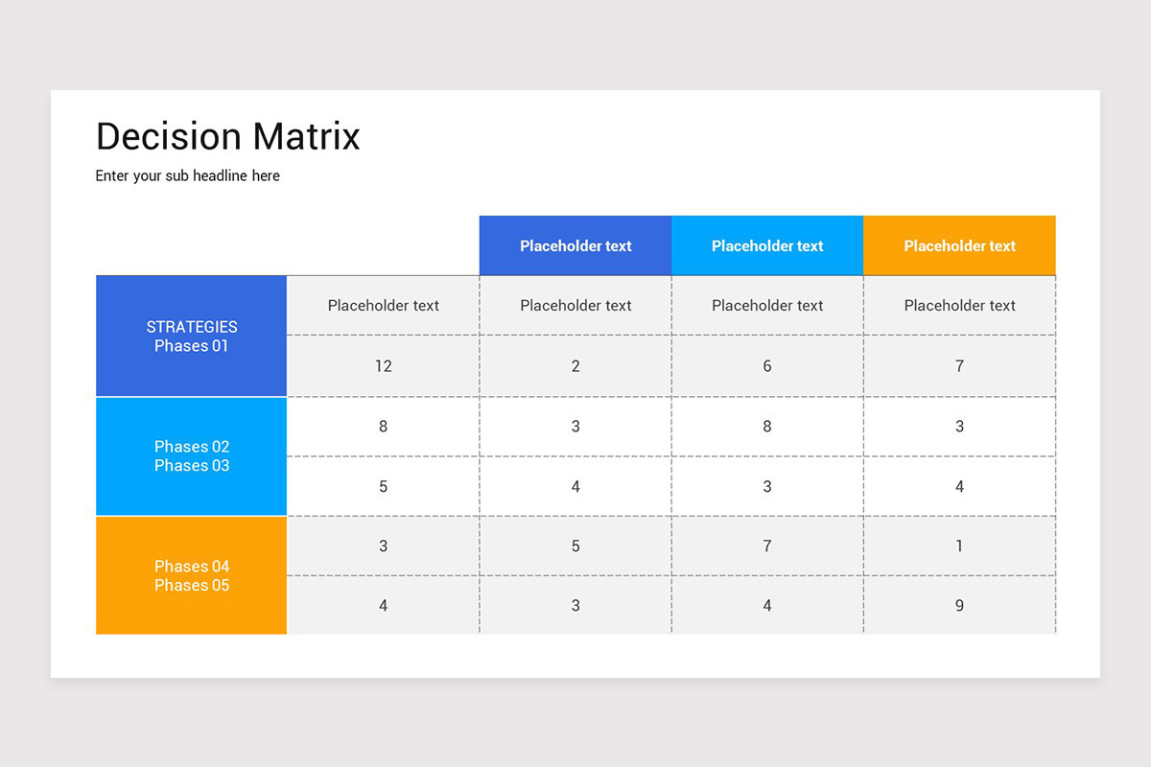Select the cell containing 9
This screenshot has height=767, width=1151.
click(x=959, y=606)
